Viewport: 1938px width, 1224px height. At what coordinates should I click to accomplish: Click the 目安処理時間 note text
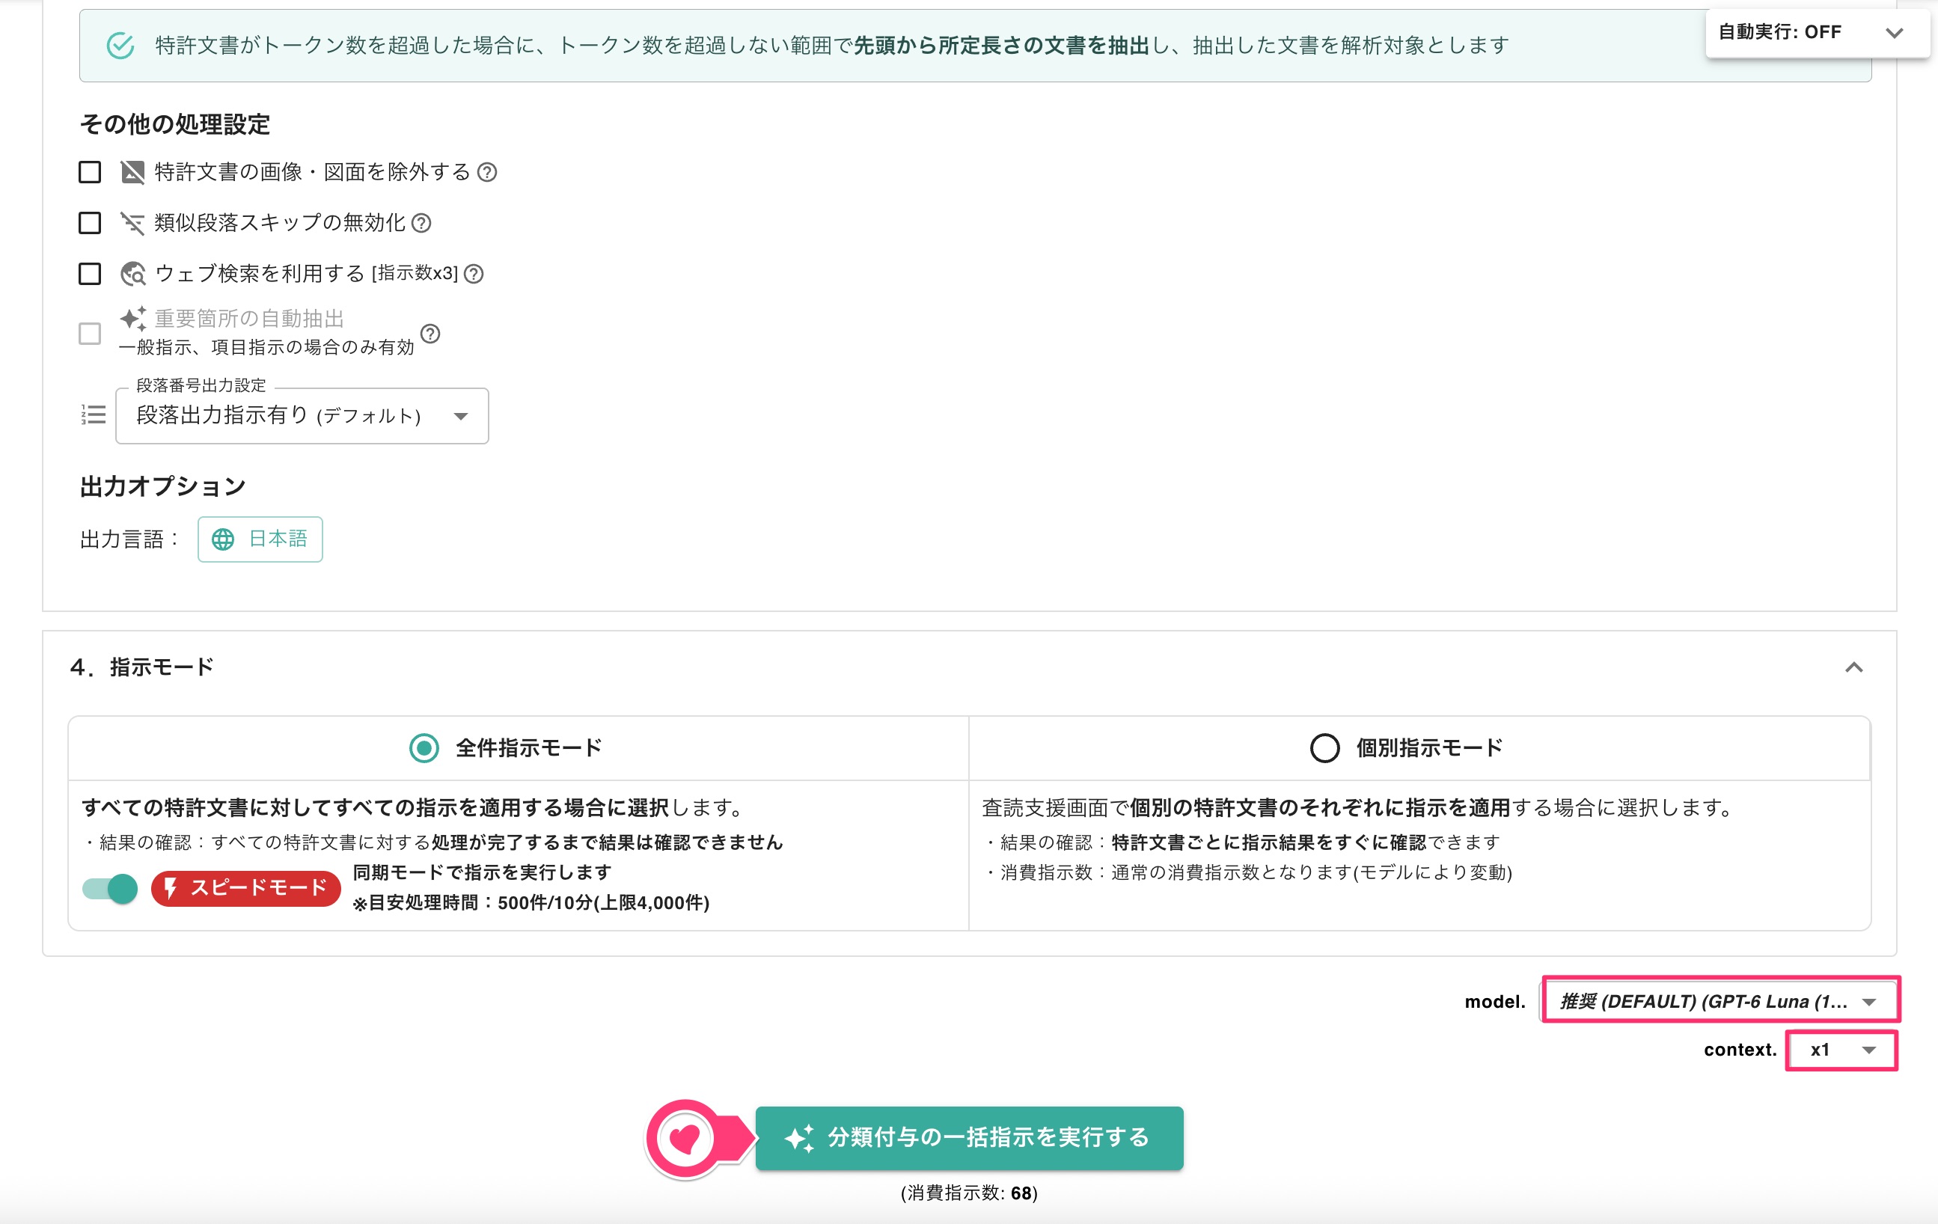(x=531, y=903)
